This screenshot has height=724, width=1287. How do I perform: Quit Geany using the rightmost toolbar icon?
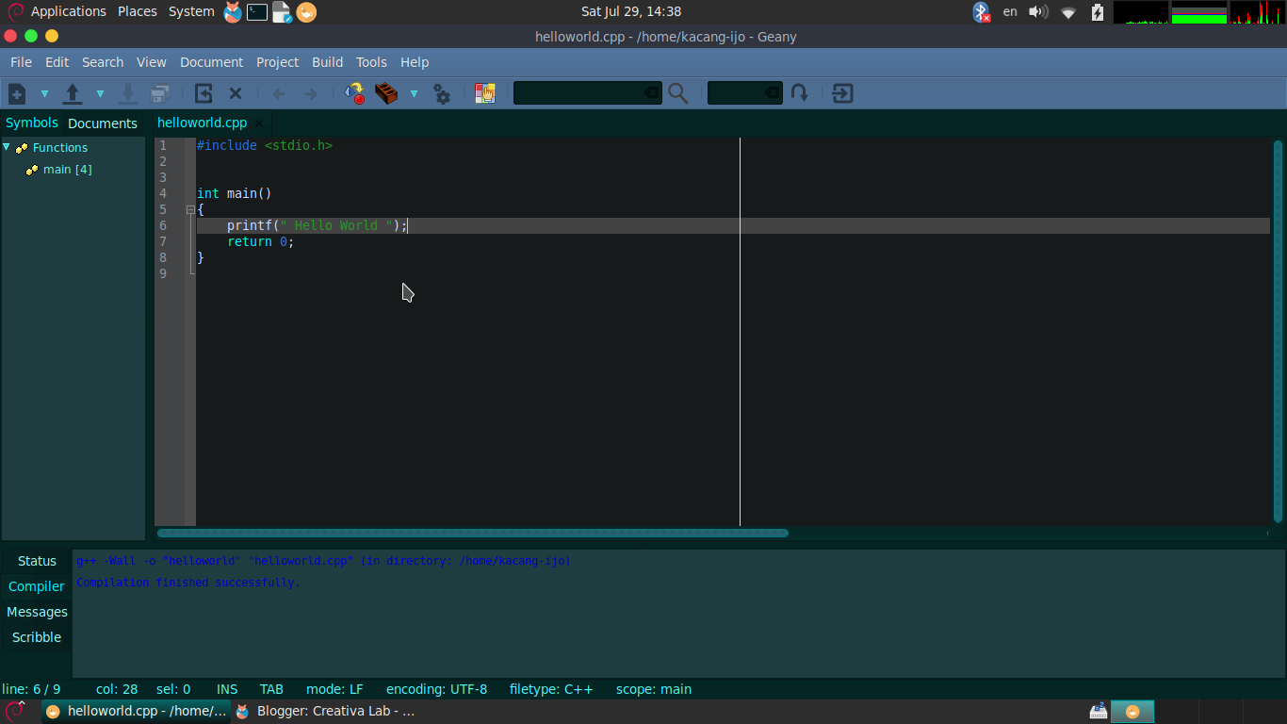tap(841, 93)
